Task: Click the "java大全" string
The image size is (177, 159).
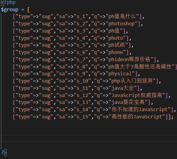Action: (123, 88)
